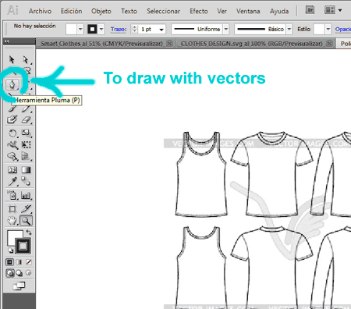Click the fill color swatch in control bar

pos(71,29)
